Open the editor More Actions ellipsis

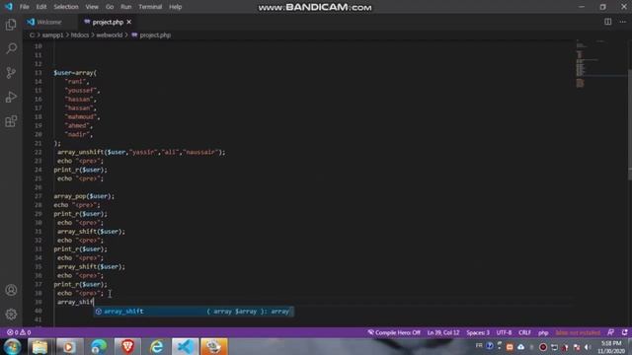click(623, 22)
